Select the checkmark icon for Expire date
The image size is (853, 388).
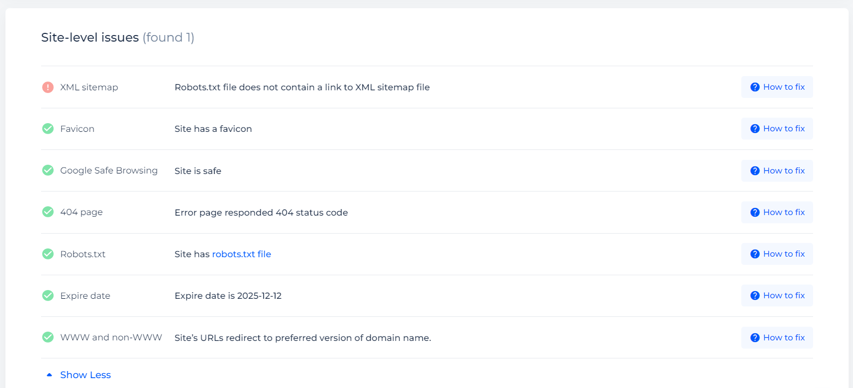(48, 295)
